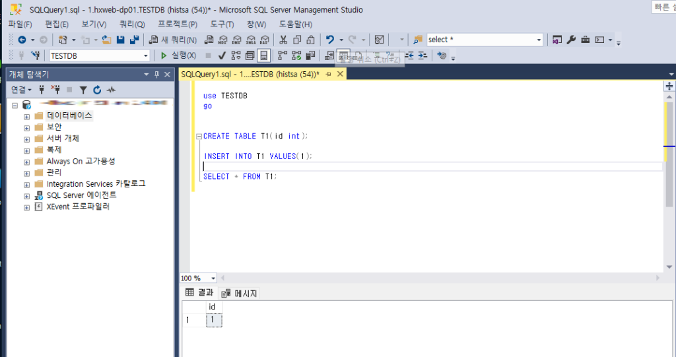Select the XEvent 프로파일러 tree item
Screen dimensions: 676x357
(78, 207)
